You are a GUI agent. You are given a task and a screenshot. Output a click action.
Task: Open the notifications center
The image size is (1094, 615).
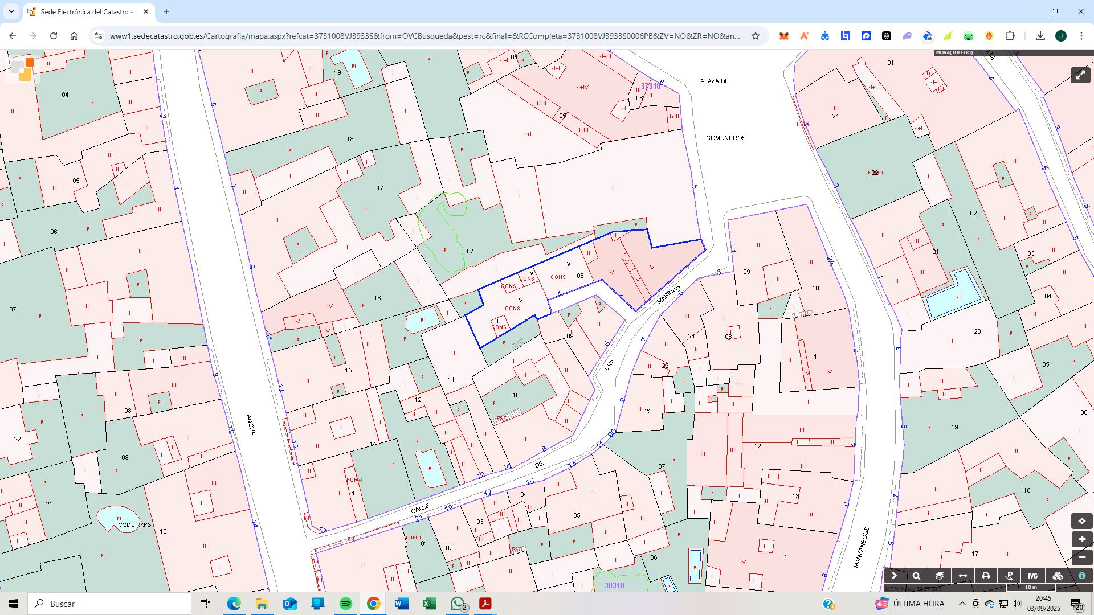(1077, 604)
